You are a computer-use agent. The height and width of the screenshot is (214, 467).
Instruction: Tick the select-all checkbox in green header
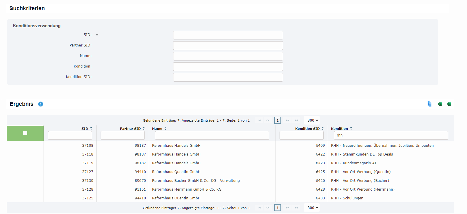pyautogui.click(x=25, y=133)
